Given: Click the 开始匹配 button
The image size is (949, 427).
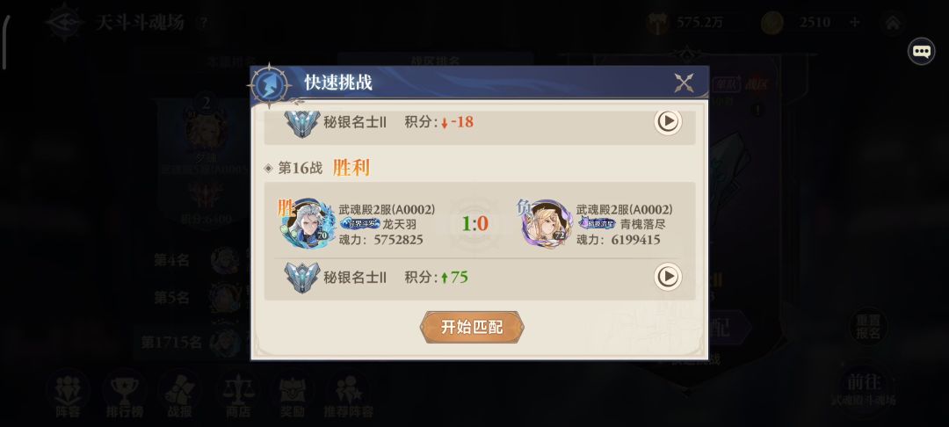Looking at the screenshot, I should pos(472,327).
